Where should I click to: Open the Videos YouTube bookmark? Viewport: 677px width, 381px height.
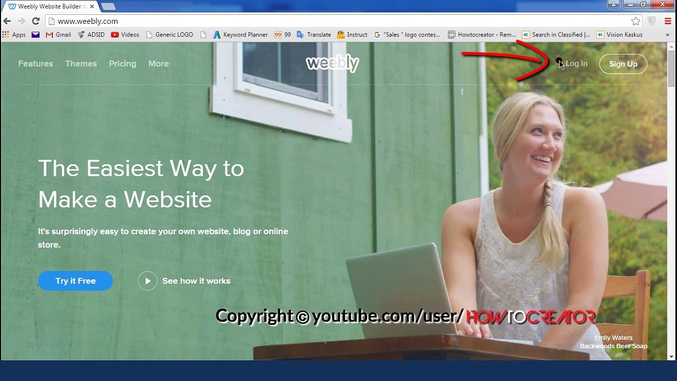coord(125,34)
